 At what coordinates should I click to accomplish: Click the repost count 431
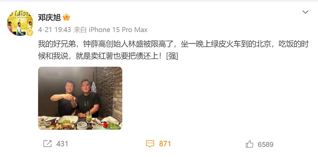click(62, 144)
